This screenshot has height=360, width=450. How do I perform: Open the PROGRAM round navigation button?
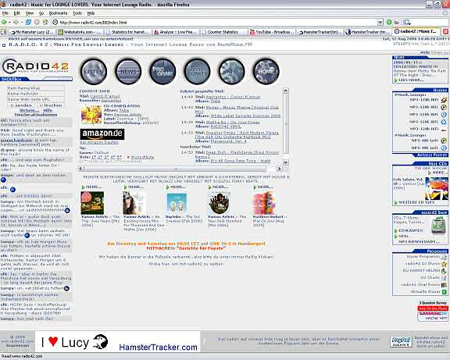[x=162, y=71]
